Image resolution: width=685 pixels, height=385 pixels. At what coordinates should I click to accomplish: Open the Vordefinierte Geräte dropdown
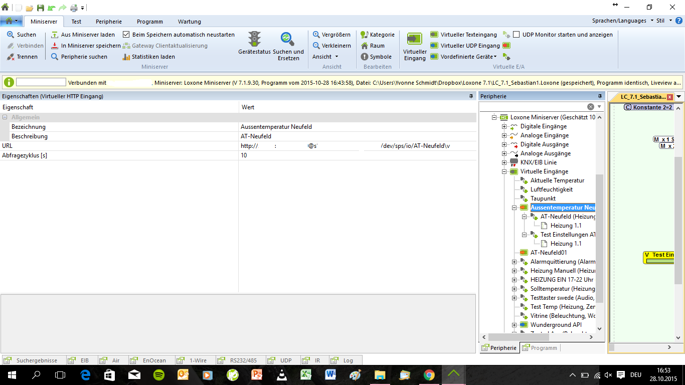(495, 57)
